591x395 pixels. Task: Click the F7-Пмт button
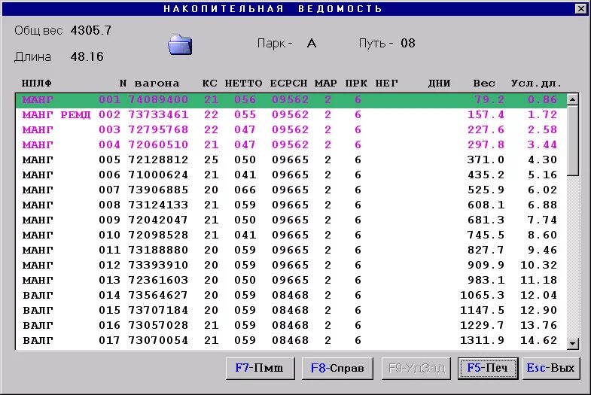260,368
